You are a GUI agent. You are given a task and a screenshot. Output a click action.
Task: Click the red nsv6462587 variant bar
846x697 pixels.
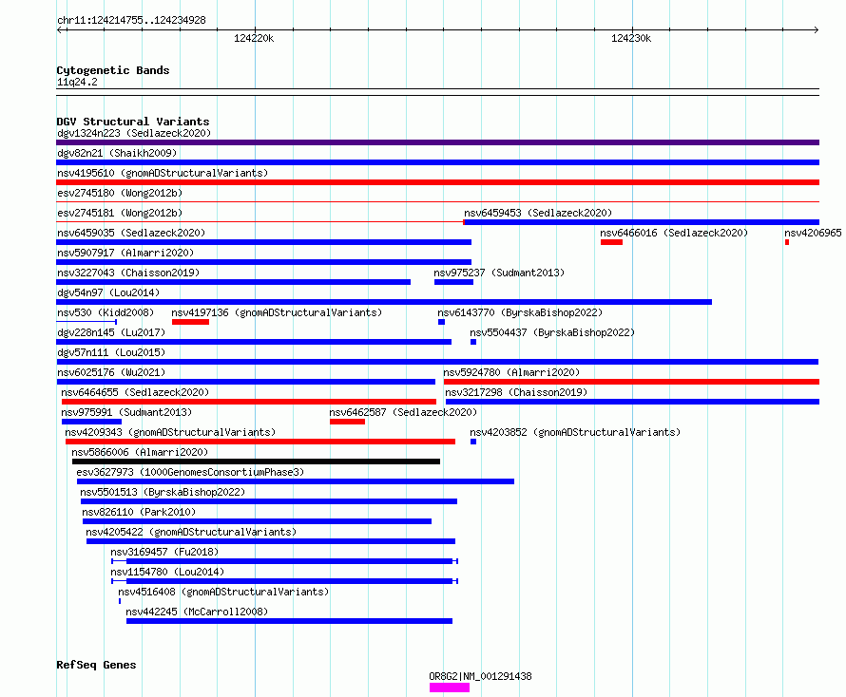coord(348,422)
